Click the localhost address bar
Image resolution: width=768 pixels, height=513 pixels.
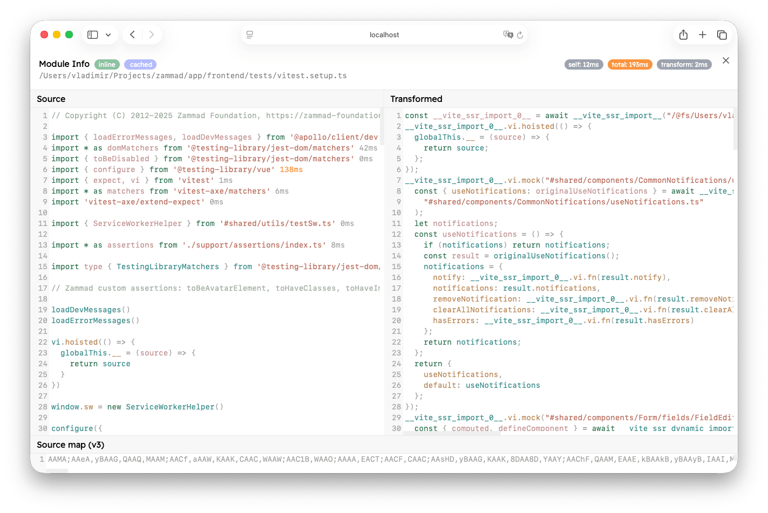[384, 35]
